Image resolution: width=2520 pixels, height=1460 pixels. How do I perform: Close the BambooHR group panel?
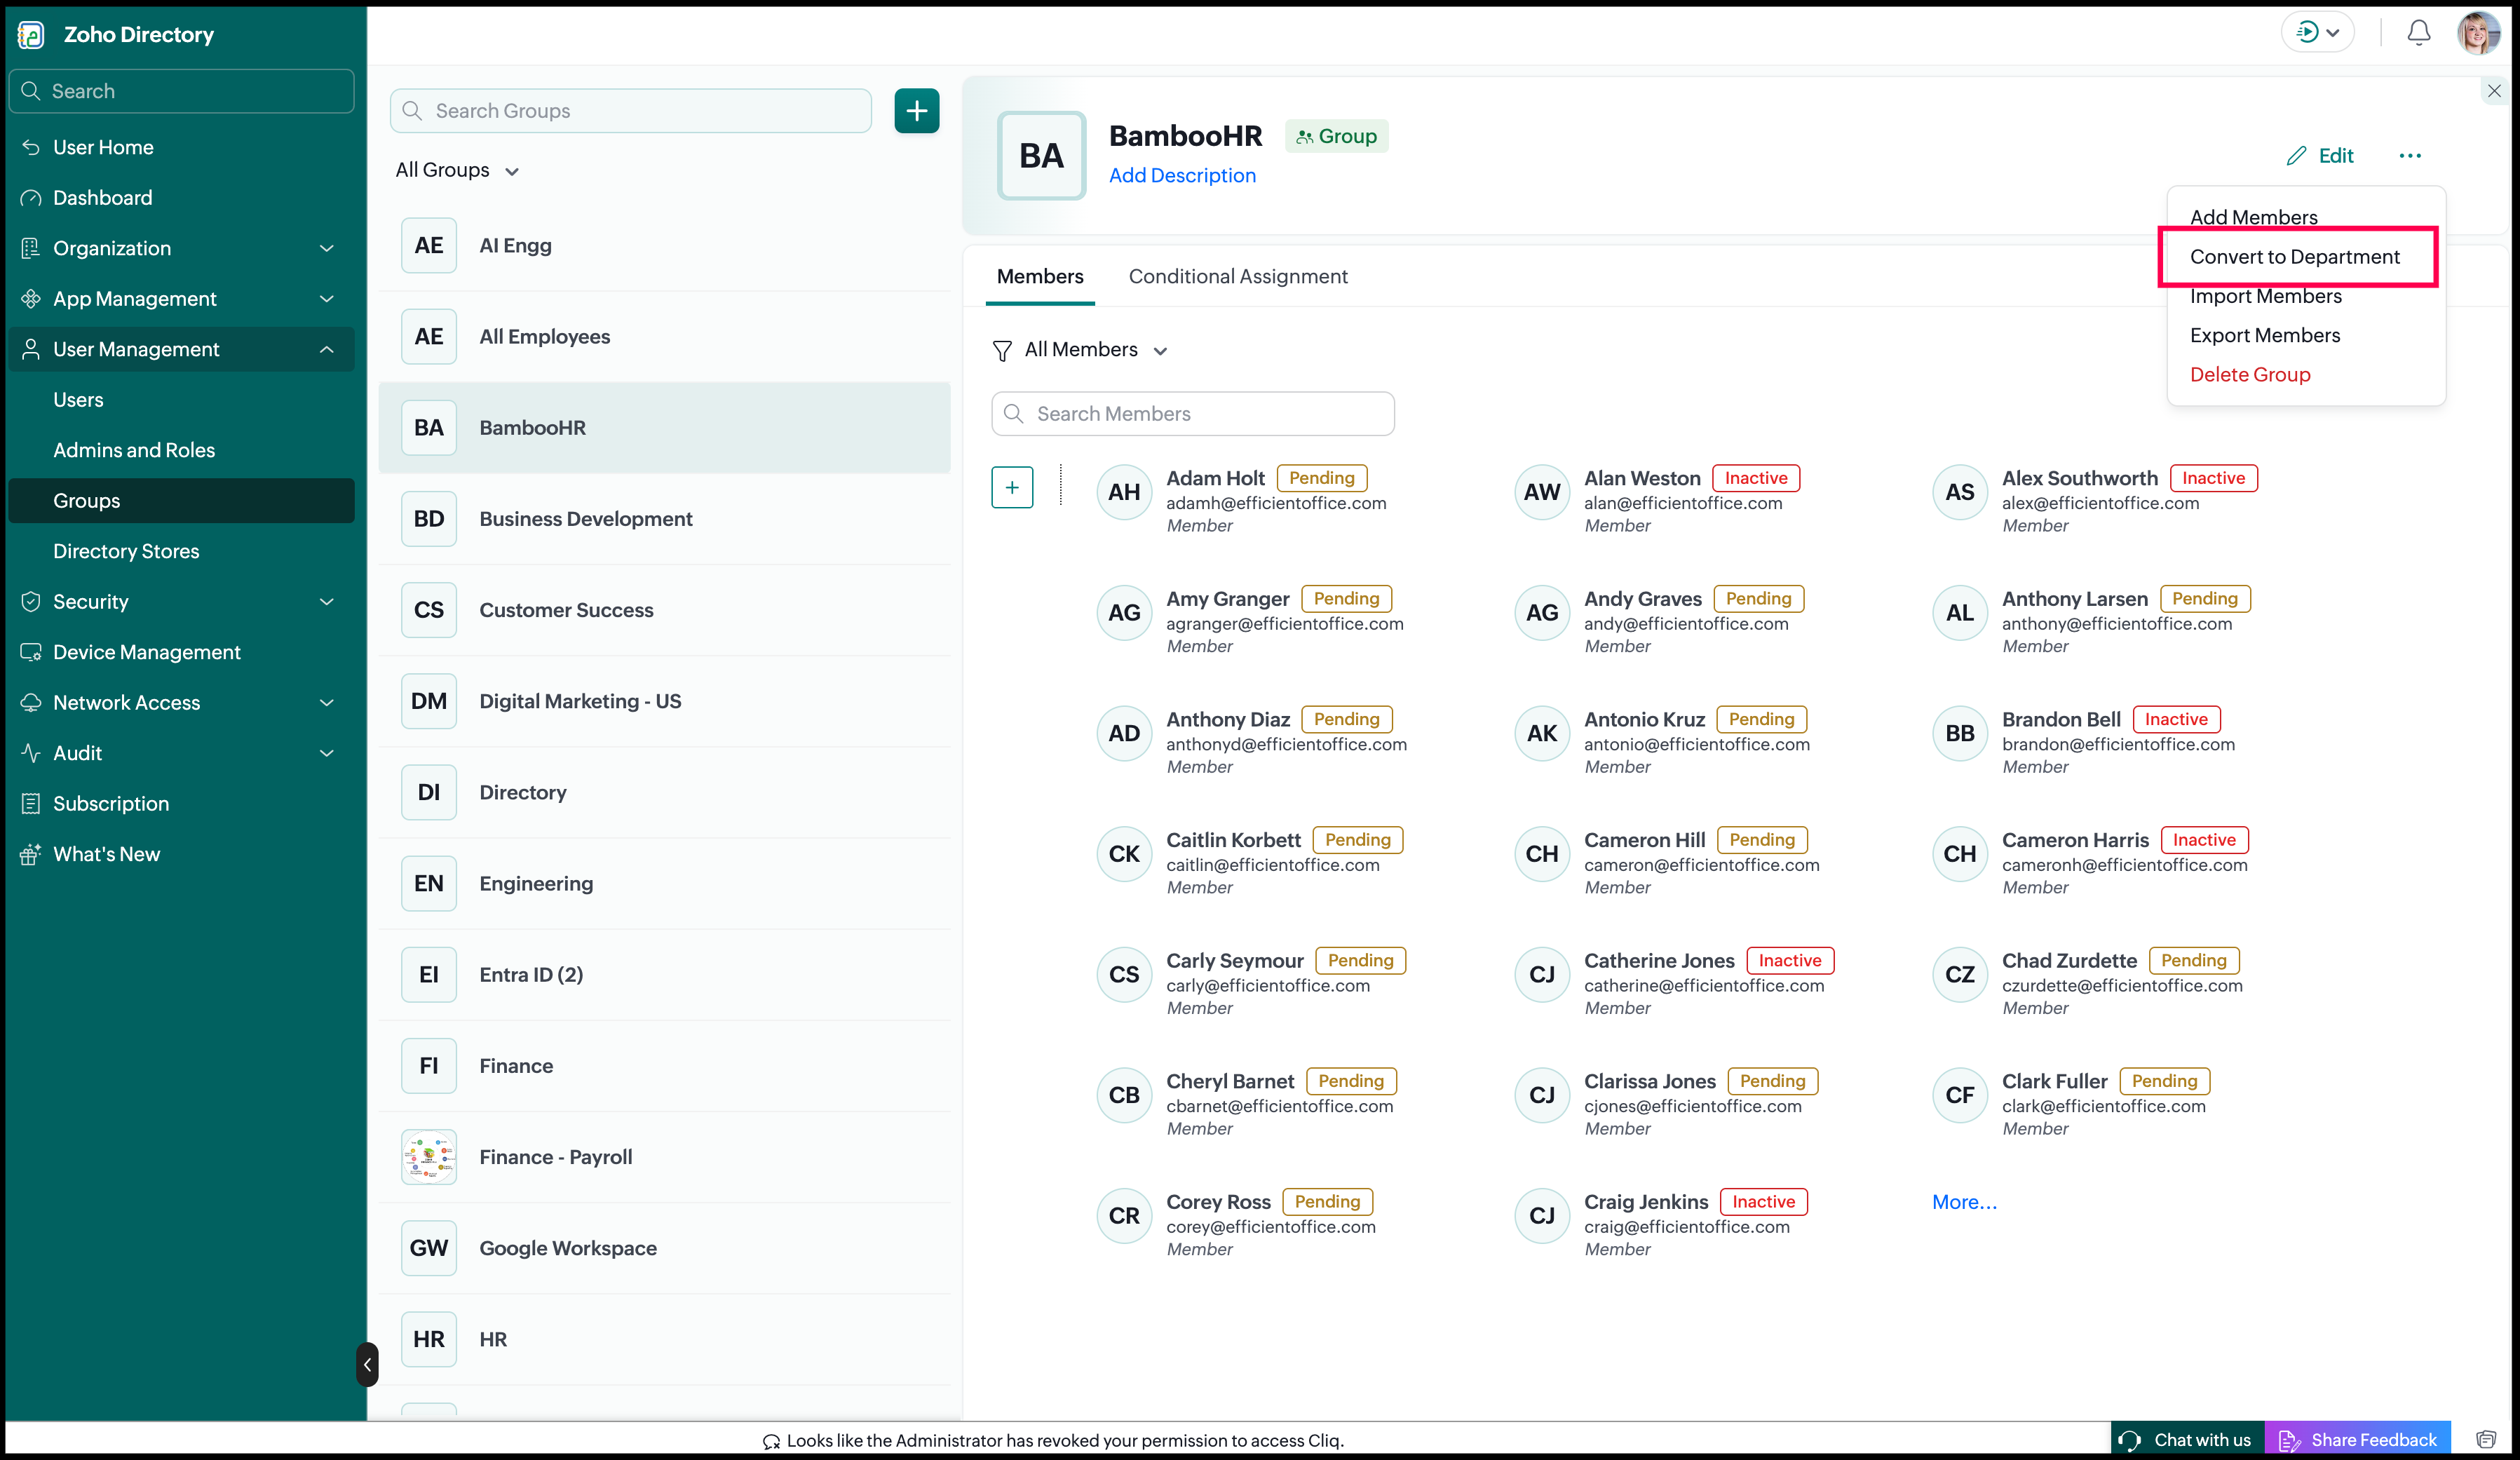tap(2494, 91)
